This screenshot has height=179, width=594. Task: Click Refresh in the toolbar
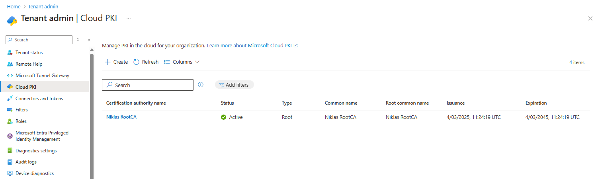click(x=146, y=62)
